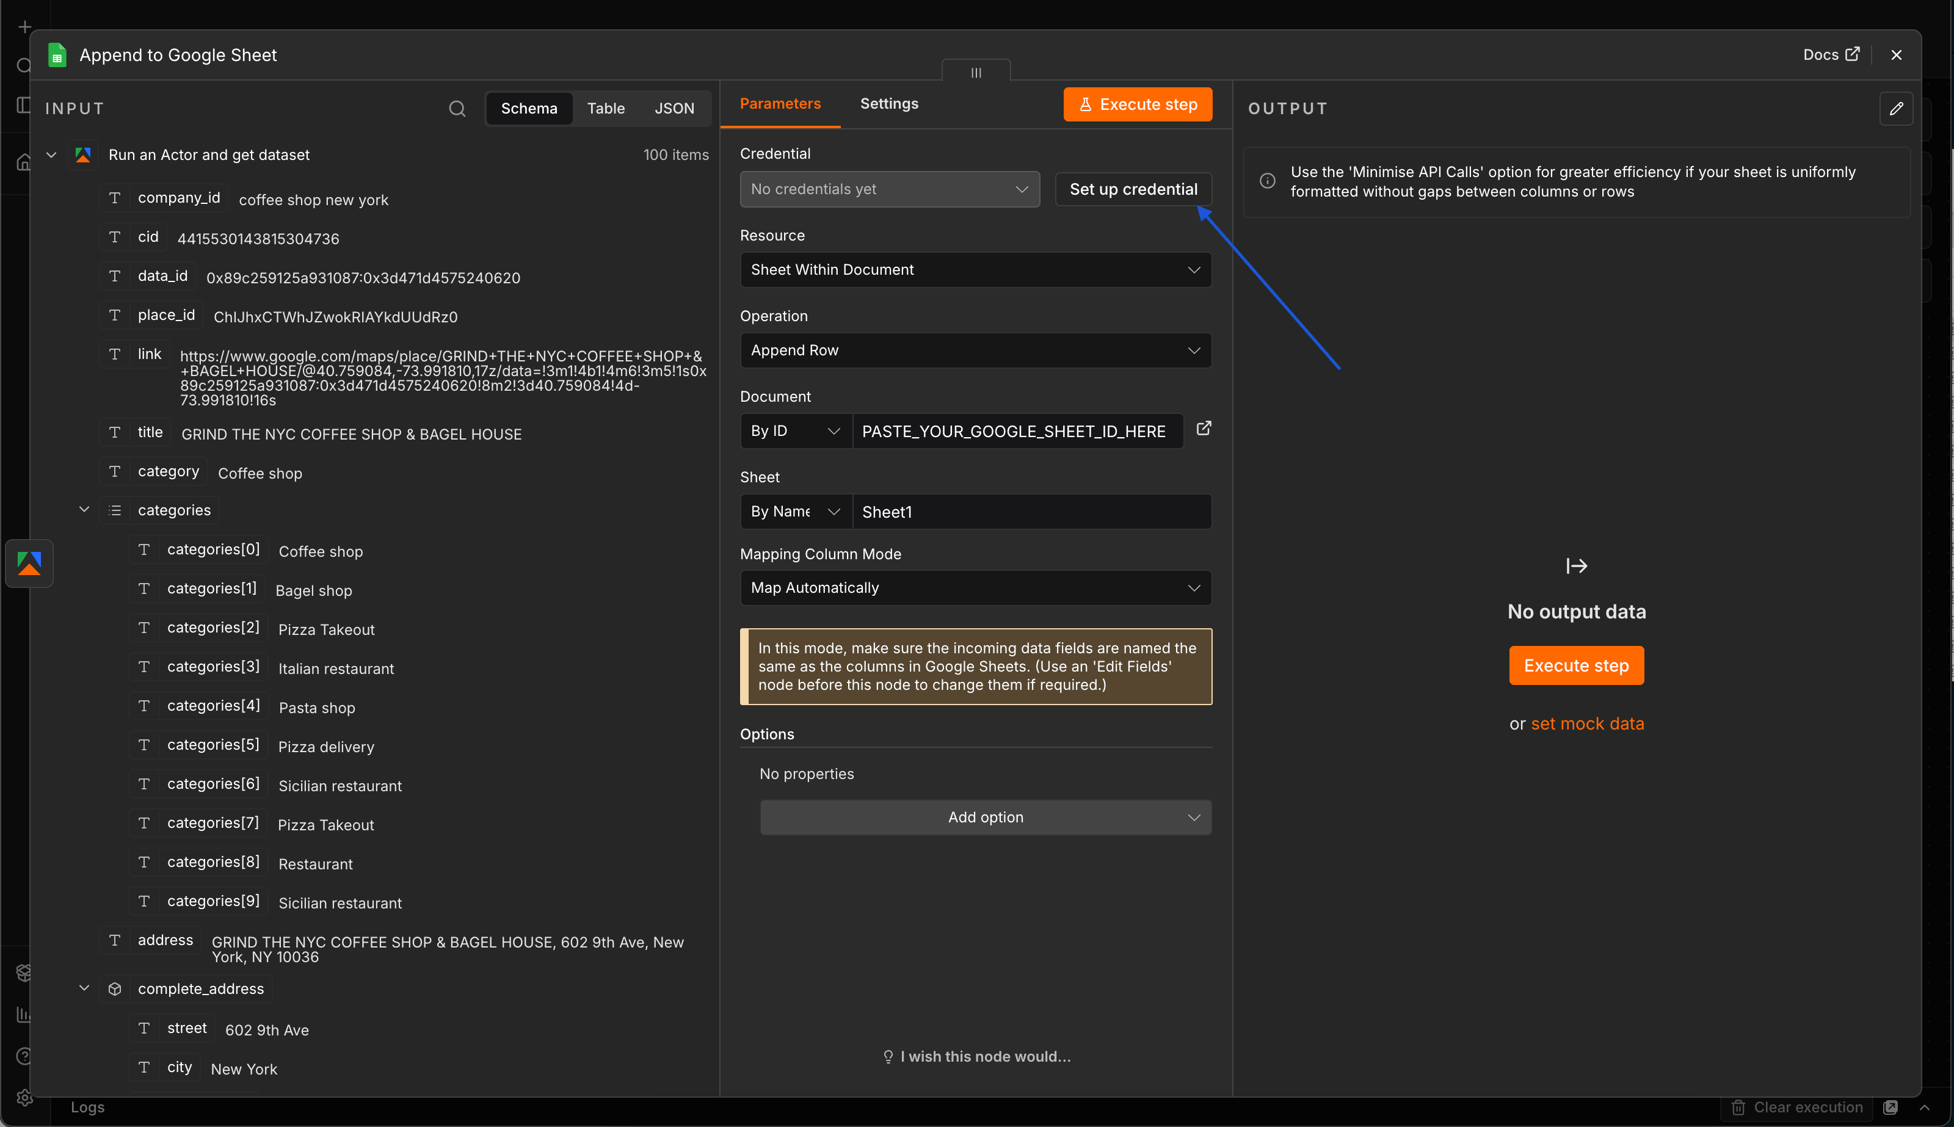Image resolution: width=1954 pixels, height=1127 pixels.
Task: Open the Logs panel
Action: pos(87,1107)
